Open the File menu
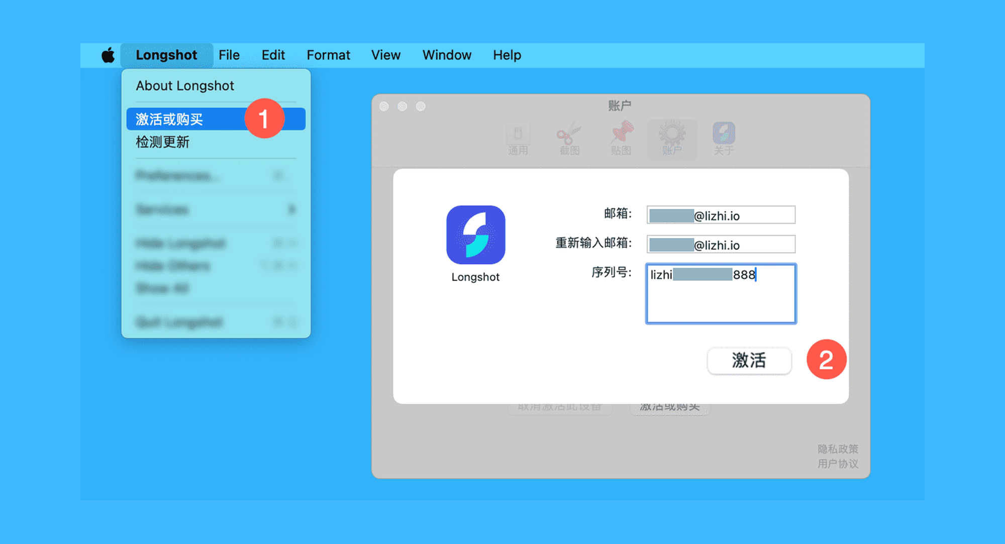This screenshot has height=544, width=1005. pyautogui.click(x=229, y=55)
